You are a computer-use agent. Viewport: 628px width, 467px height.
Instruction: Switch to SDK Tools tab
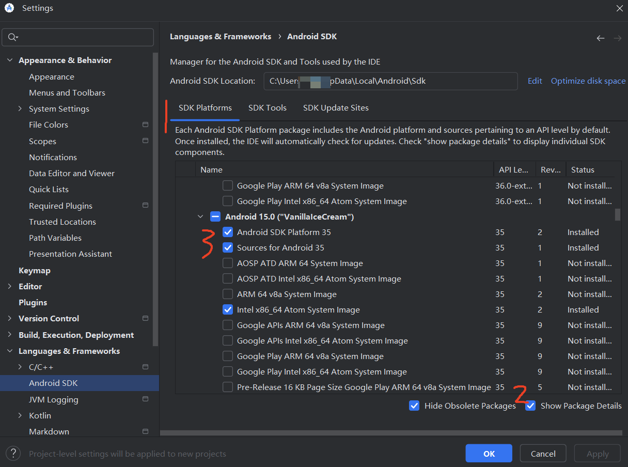tap(268, 108)
